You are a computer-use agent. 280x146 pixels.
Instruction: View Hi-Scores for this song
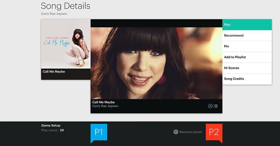[247, 68]
